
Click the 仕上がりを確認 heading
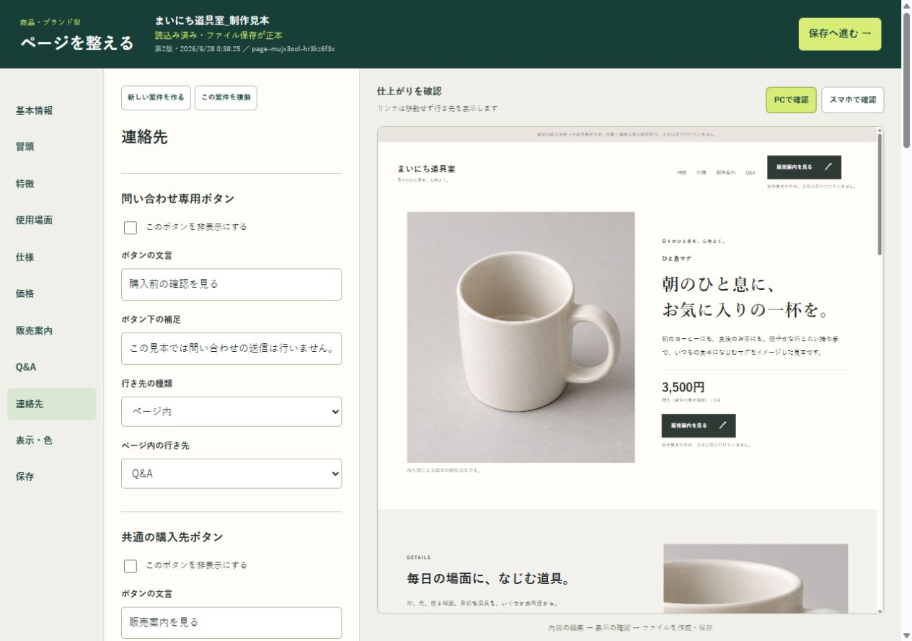(409, 92)
